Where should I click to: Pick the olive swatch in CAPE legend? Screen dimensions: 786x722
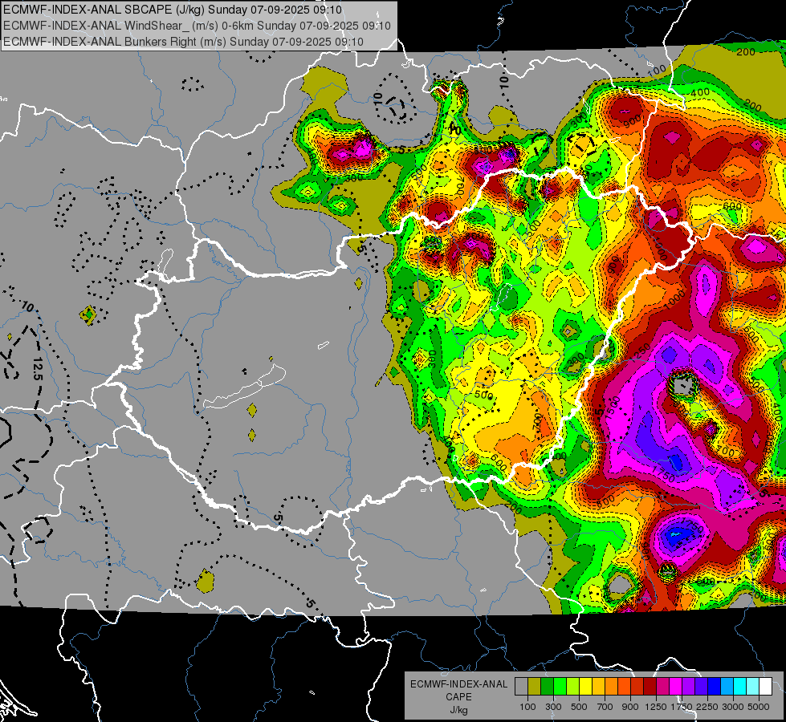point(534,687)
